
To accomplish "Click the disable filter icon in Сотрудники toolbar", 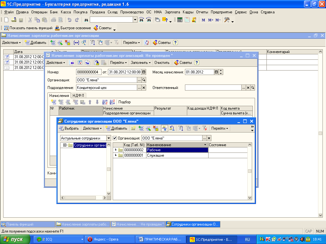I will (x=205, y=128).
